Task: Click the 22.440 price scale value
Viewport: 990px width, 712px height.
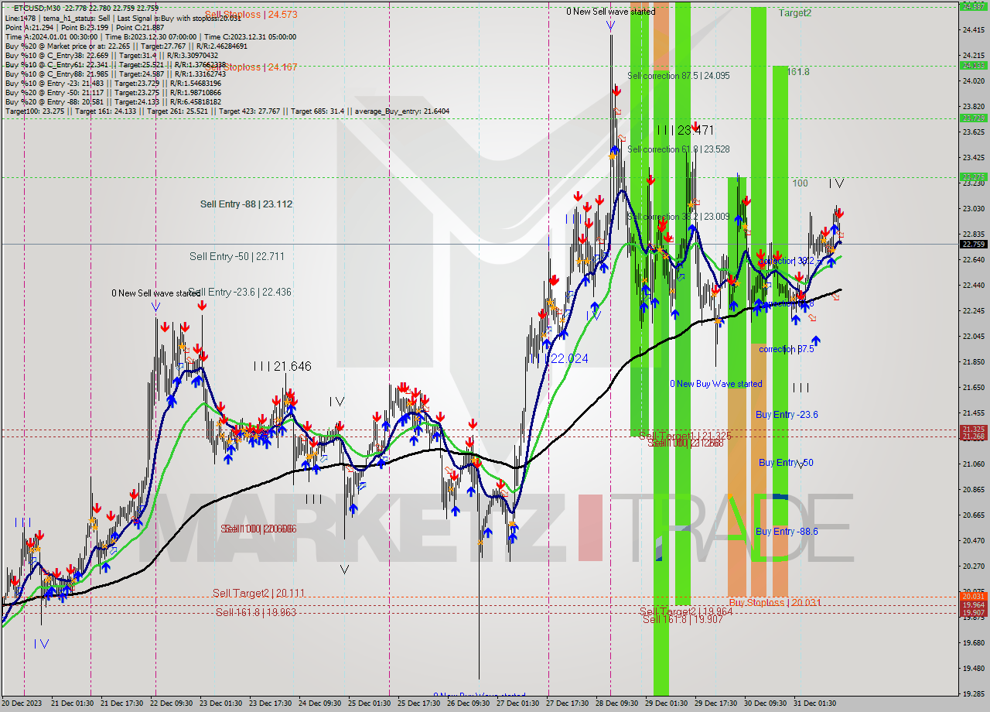Action: (x=973, y=285)
